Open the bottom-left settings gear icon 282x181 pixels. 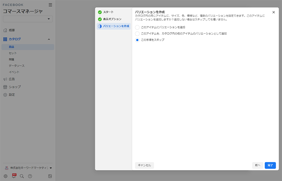[x=6, y=176]
